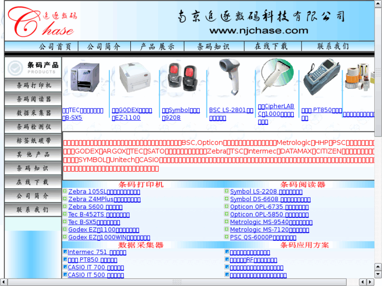Image resolution: width=382 pixels, height=286 pixels.
Task: Open 公司首页 in top navigation bar
Action: 55,46
